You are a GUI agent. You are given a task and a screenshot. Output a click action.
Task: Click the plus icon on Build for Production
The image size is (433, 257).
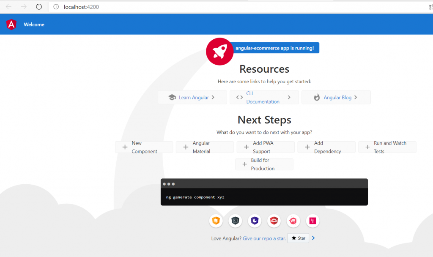click(244, 164)
